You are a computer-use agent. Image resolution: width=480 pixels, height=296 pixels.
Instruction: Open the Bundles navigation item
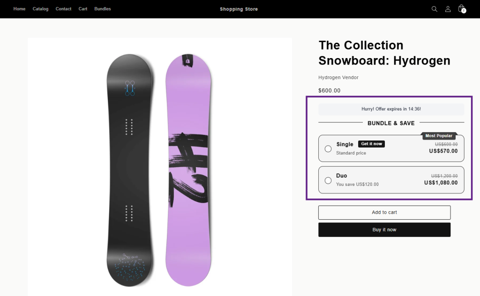103,9
